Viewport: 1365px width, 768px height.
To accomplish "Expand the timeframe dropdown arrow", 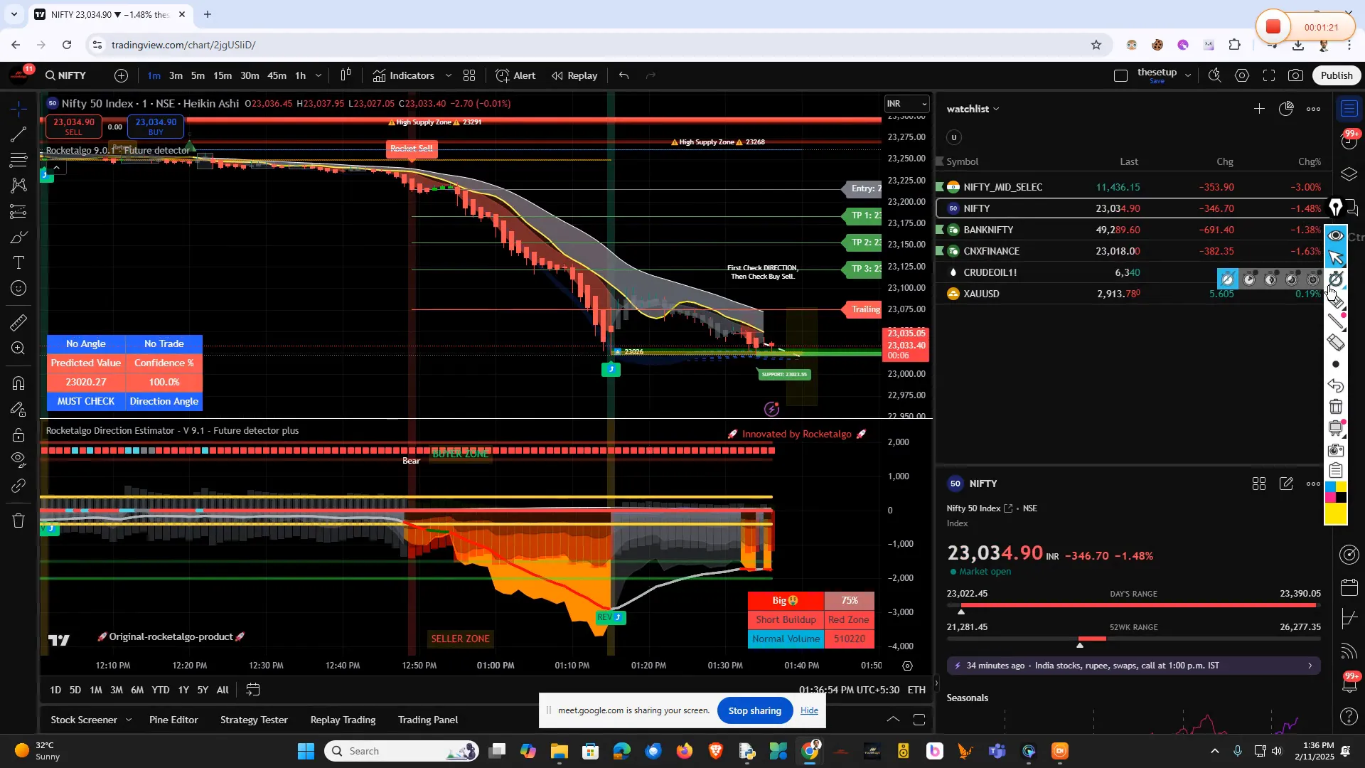I will coord(318,75).
